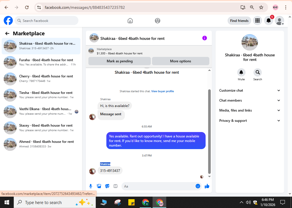Reload the page in the browser
Screen dimensions: 292x208
pos(27,7)
